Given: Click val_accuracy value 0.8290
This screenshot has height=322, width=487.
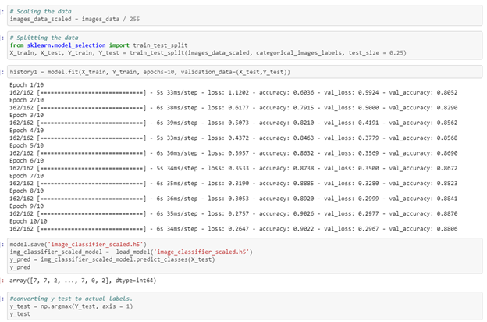Looking at the screenshot, I should (447, 108).
